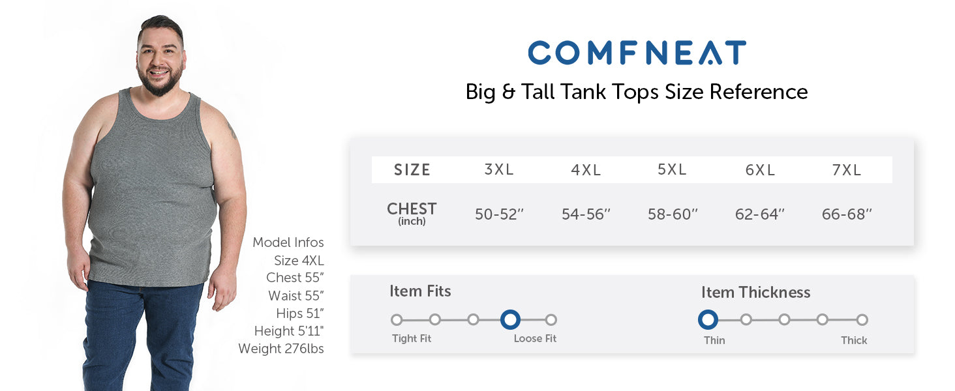Viewport: 955px width, 391px height.
Task: Select the rightmost Item Thickness dot above Thick
Action: 862,320
